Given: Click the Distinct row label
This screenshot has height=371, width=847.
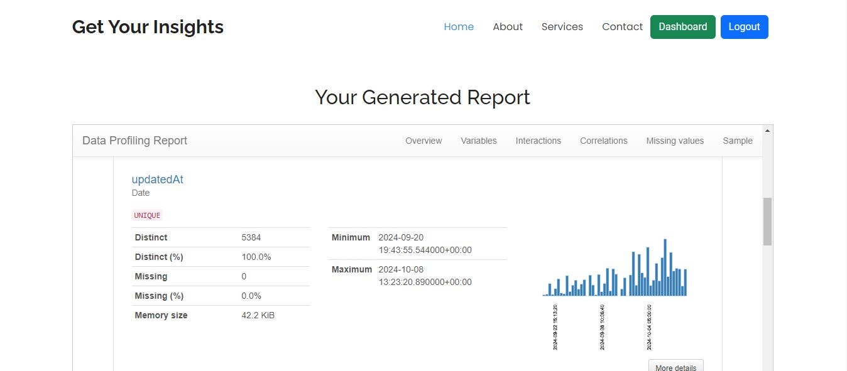Looking at the screenshot, I should [x=151, y=237].
